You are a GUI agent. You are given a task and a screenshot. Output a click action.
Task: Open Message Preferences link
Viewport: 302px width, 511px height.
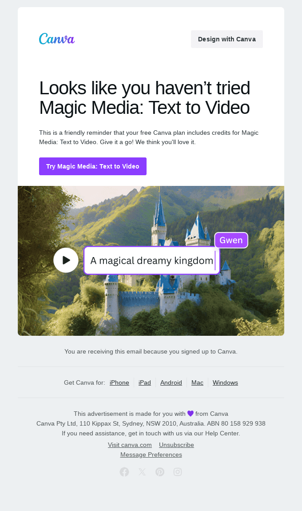tap(151, 455)
